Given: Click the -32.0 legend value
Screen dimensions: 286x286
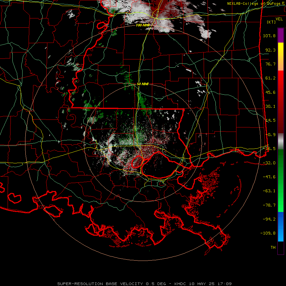Looking at the screenshot, I should tap(269, 163).
